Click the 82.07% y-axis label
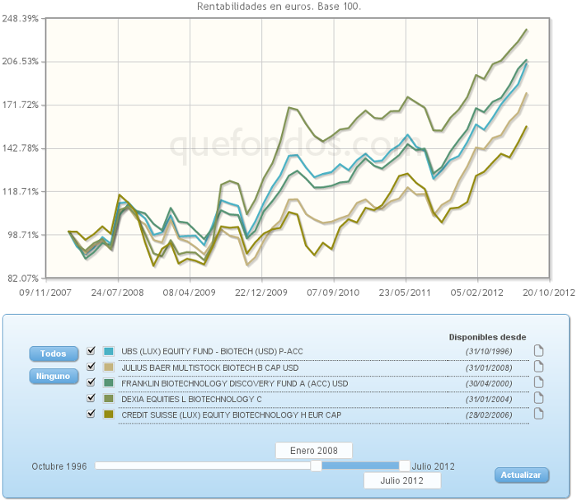The height and width of the screenshot is (501, 577). pos(23,279)
